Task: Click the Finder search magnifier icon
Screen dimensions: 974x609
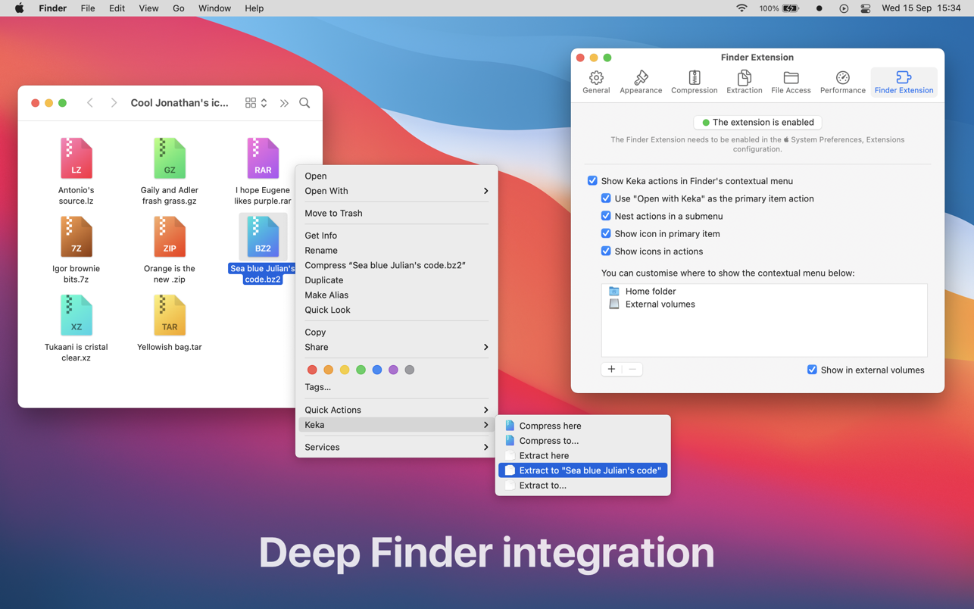Action: 304,103
